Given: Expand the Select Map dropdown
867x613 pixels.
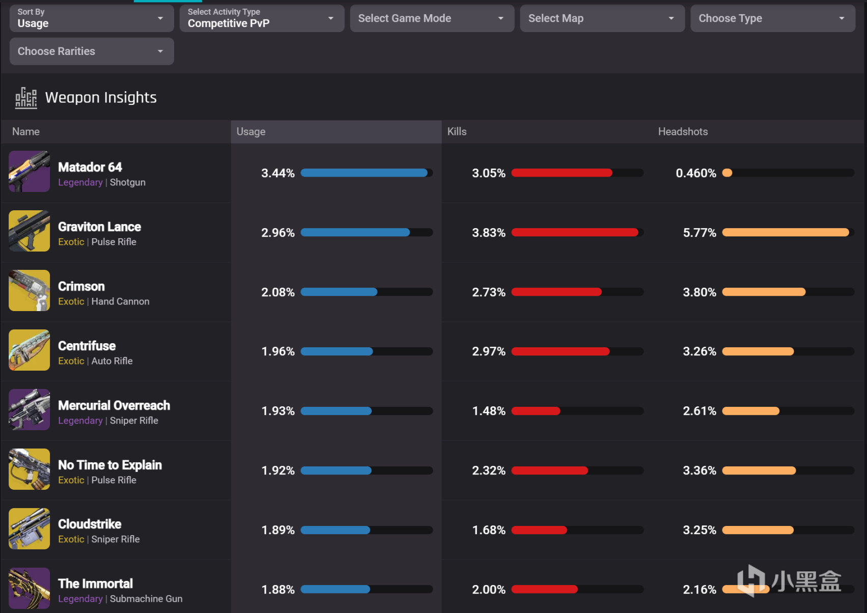Looking at the screenshot, I should pyautogui.click(x=602, y=18).
